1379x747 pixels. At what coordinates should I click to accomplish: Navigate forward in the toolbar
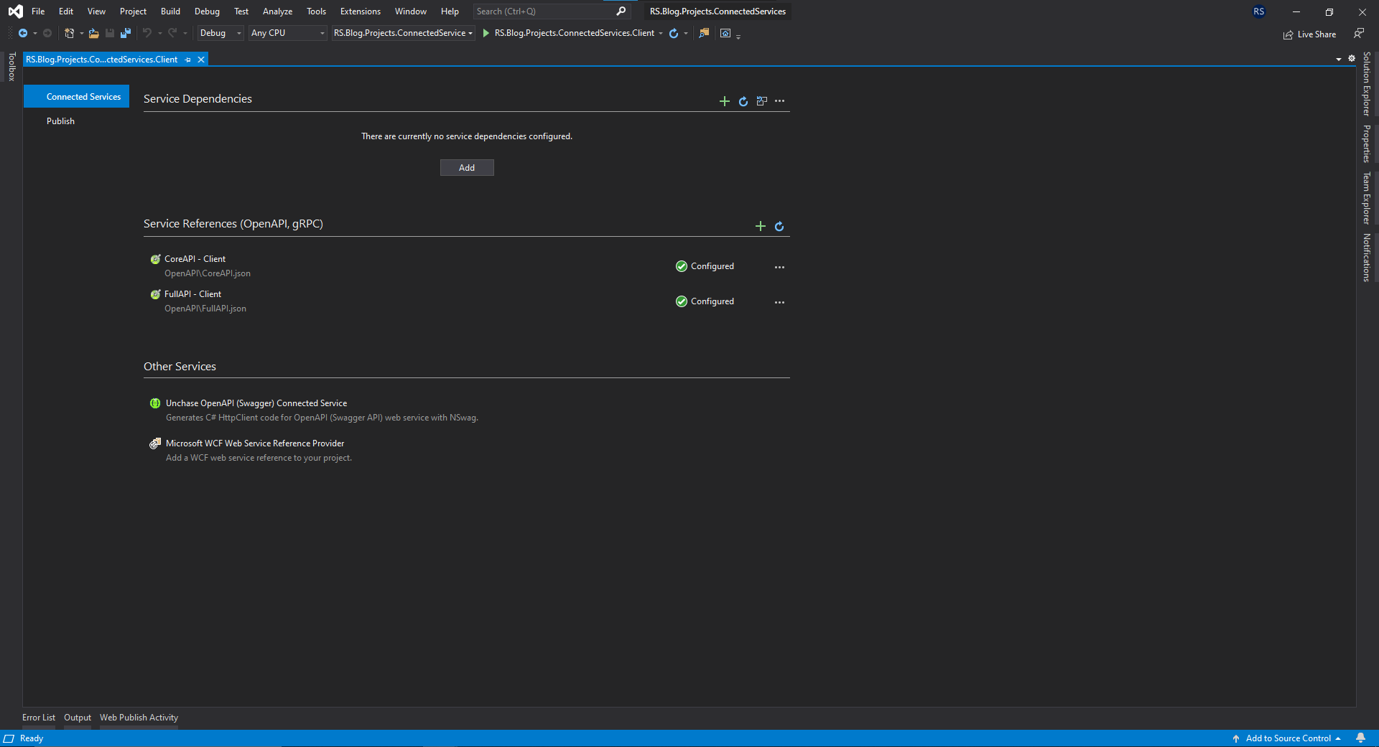(47, 33)
